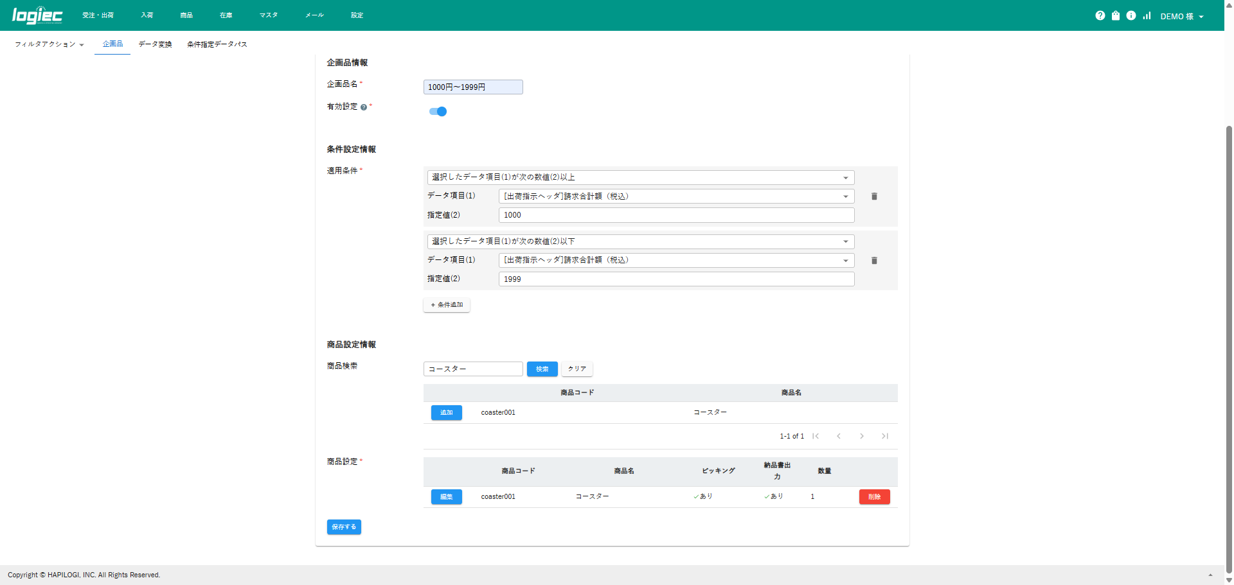Delete the second condition with trash icon
This screenshot has height=585, width=1234.
874,261
